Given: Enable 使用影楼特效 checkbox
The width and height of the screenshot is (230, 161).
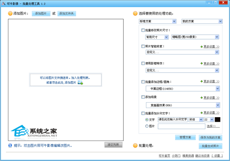Looking at the screenshot, I should [x=143, y=63].
